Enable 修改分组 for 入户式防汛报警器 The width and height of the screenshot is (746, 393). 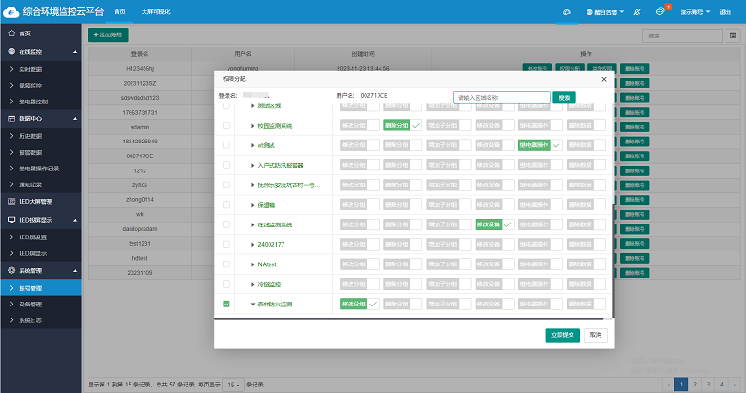click(360, 165)
